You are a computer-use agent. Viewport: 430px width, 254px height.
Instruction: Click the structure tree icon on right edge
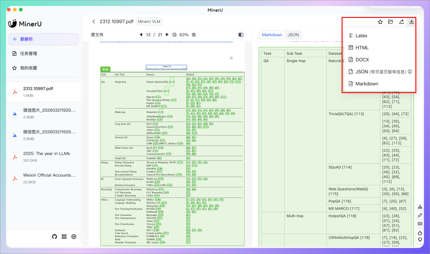point(420,207)
